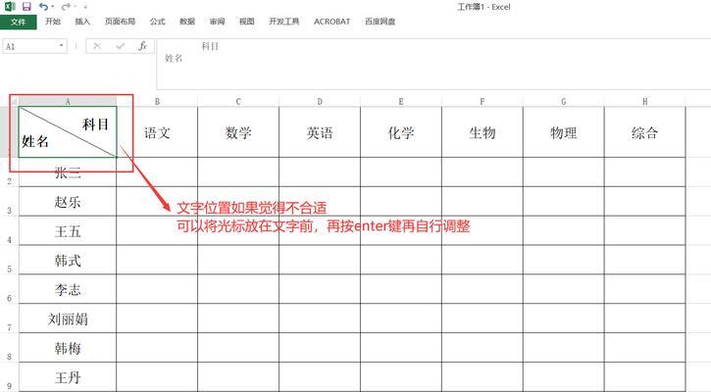Click the Excel application icon in title bar

(10, 6)
